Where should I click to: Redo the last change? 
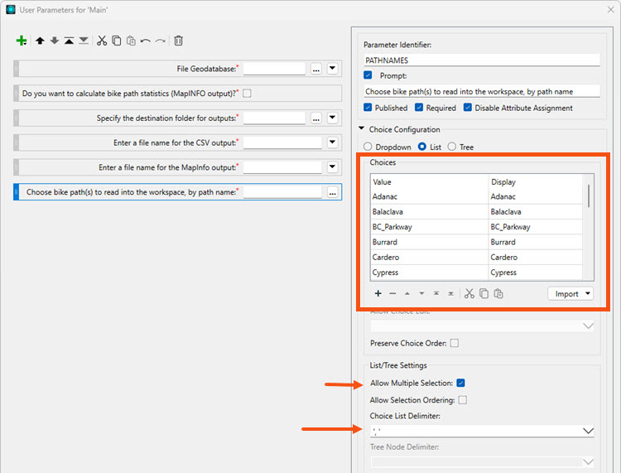click(160, 41)
